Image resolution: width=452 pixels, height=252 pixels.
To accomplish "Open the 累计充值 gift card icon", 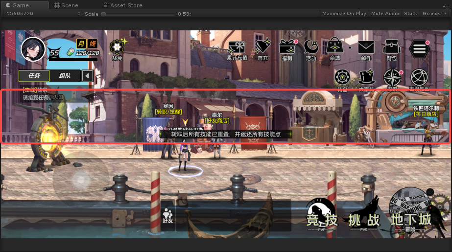I will [237, 50].
